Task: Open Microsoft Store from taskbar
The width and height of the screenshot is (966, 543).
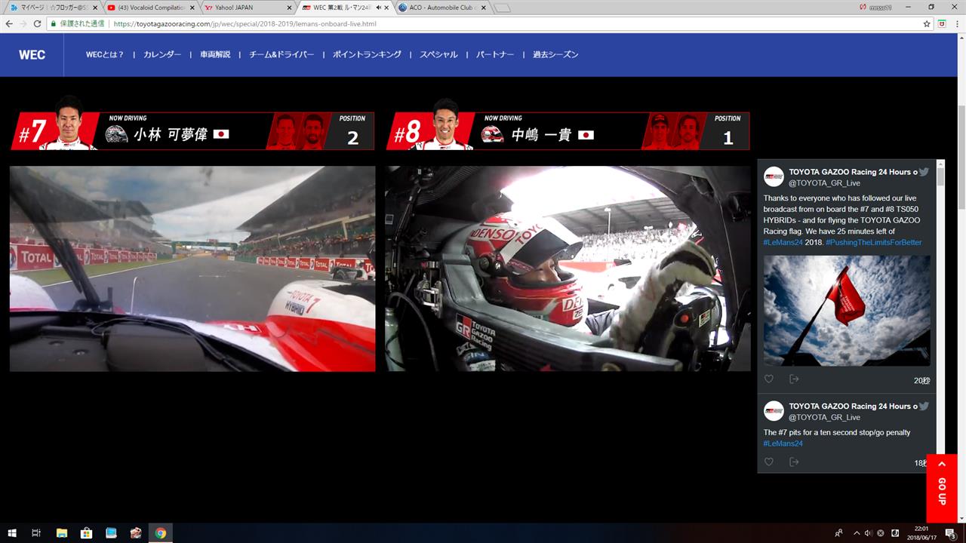Action: pos(86,532)
